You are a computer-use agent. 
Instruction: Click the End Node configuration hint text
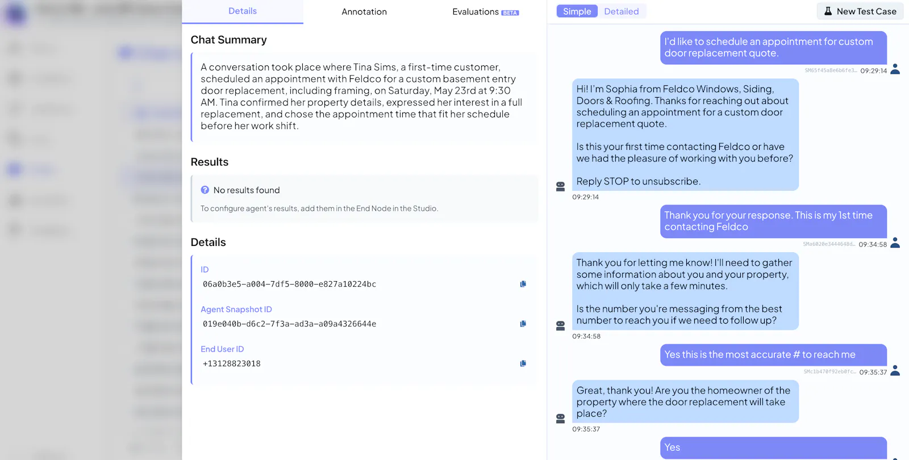point(319,208)
